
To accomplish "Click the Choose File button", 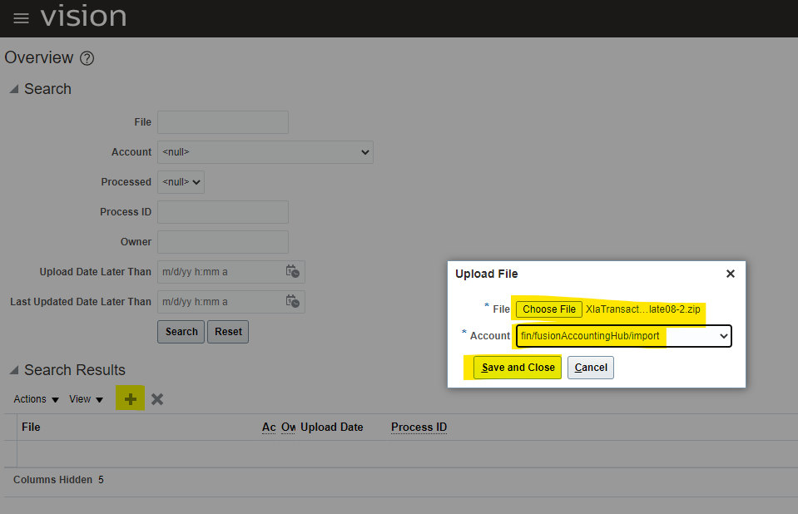I will [x=548, y=309].
